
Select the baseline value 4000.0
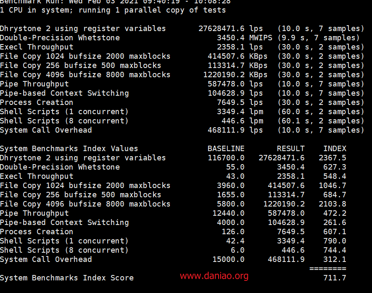pos(231,222)
